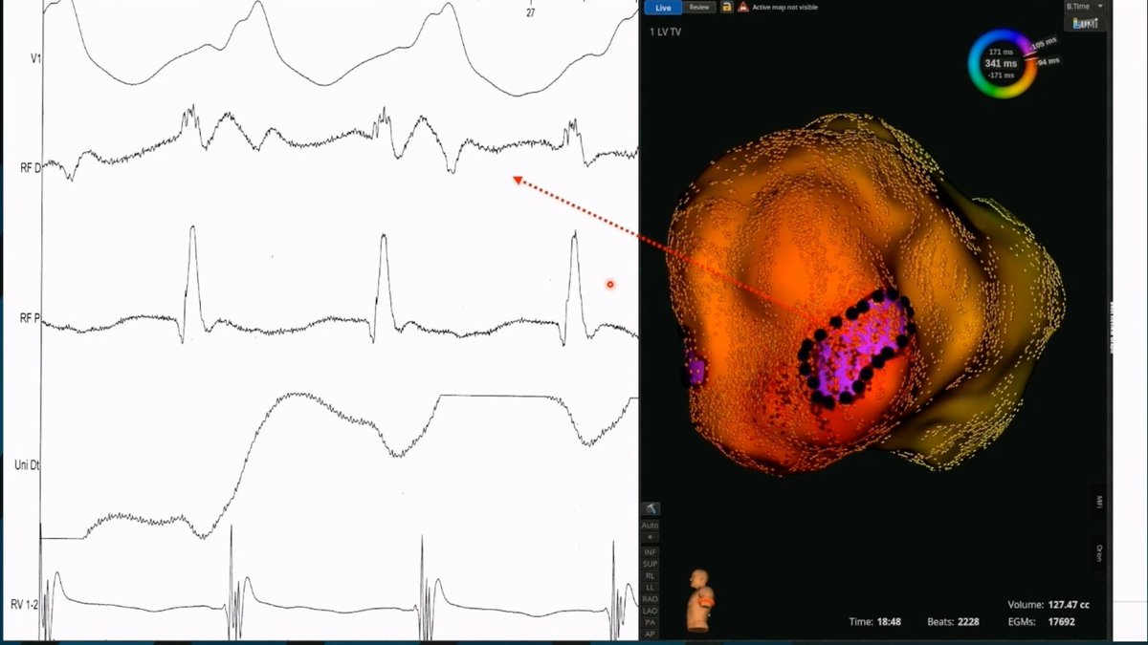Screen dimensions: 1148x645
Task: Click the torso orientation figure
Action: pyautogui.click(x=700, y=599)
